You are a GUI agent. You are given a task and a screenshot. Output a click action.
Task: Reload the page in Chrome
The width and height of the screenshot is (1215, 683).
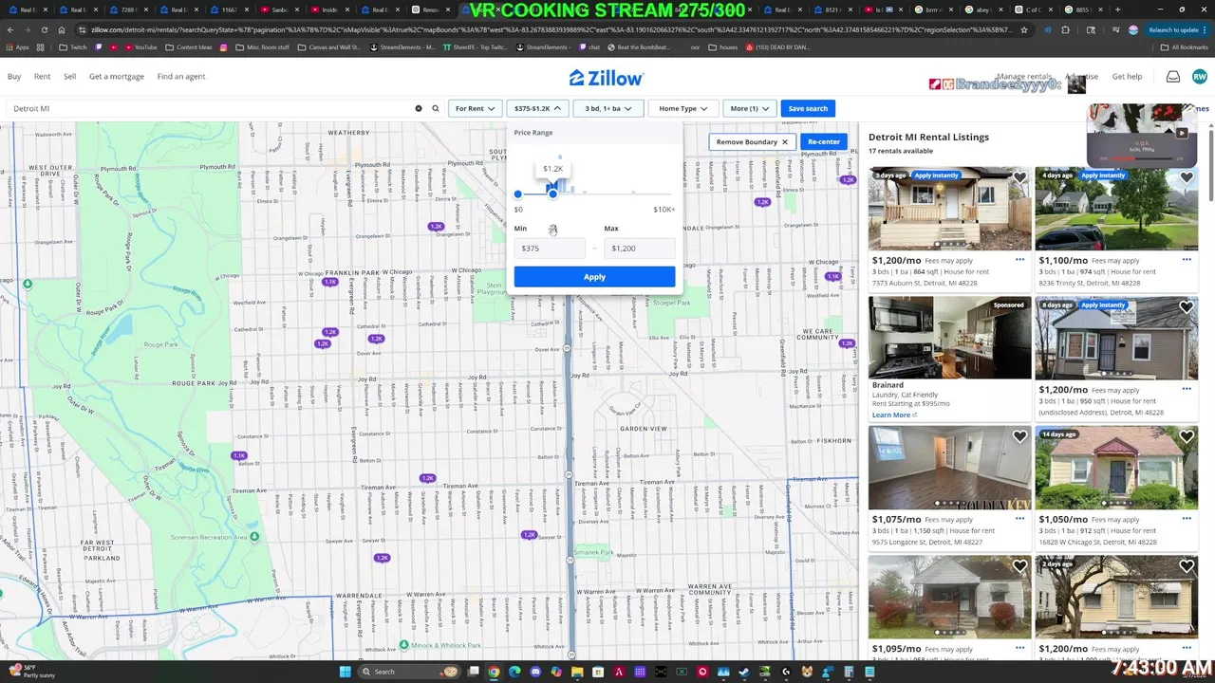44,29
